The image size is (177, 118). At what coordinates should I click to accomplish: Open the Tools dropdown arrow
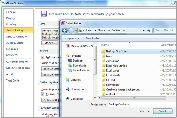click(148, 111)
